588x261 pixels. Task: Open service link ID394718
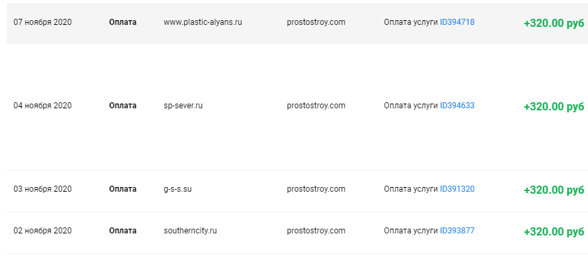point(457,22)
